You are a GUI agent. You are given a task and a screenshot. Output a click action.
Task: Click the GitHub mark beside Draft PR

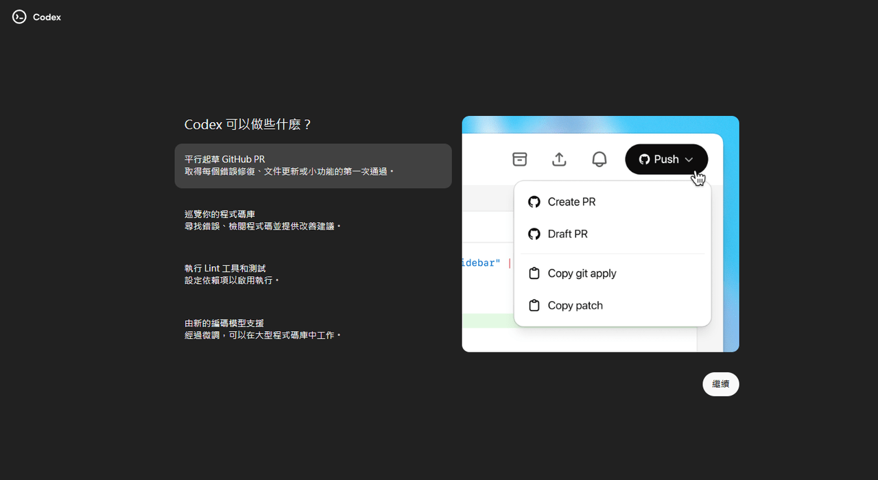pyautogui.click(x=534, y=234)
